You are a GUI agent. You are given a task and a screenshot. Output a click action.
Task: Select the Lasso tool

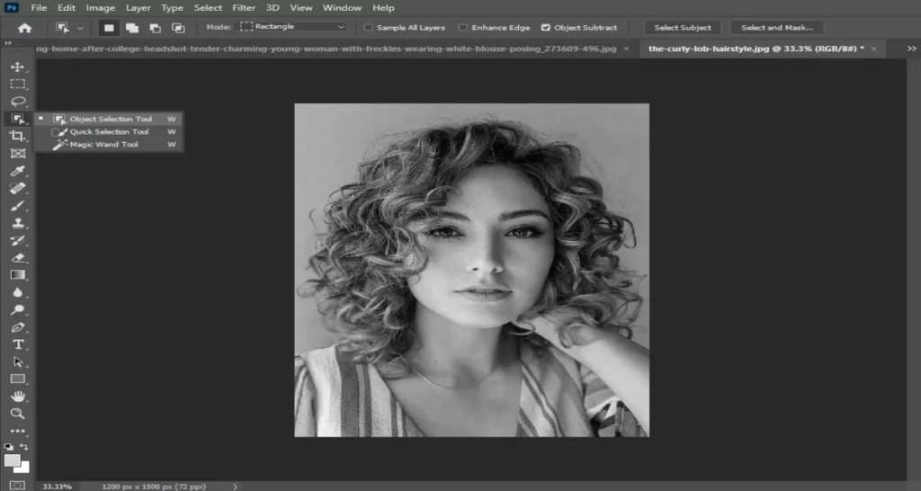[x=18, y=101]
